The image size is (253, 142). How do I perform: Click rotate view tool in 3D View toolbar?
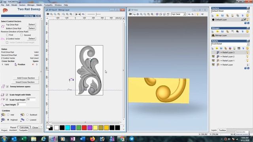point(134,14)
